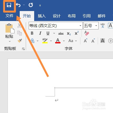Toggle character shading gray A
This screenshot has width=113, height=113.
(x=102, y=41)
